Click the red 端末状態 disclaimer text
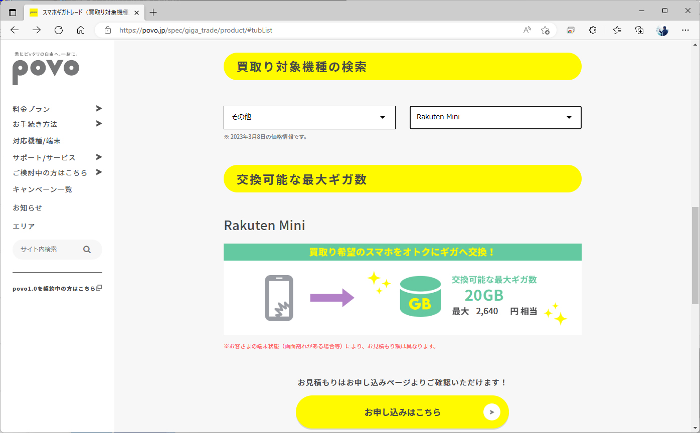The height and width of the screenshot is (433, 700). coord(330,346)
